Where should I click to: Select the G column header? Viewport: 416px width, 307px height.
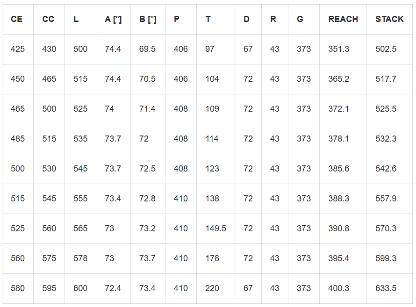(300, 19)
